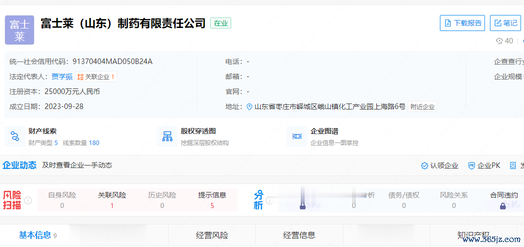Screen dimensions: 524x247
Task: Click the 在业 status badge
Action: click(221, 23)
